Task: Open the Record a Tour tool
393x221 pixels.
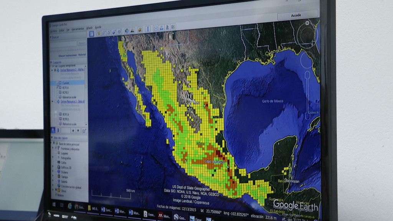Action: click(x=120, y=32)
